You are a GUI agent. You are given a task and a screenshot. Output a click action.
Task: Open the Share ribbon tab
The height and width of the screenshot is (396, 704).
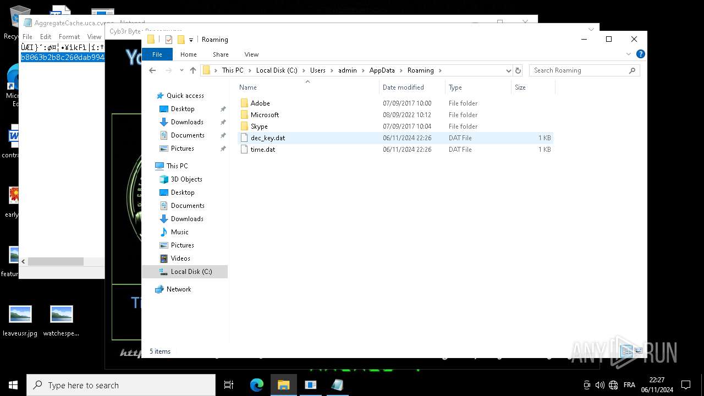click(x=221, y=54)
